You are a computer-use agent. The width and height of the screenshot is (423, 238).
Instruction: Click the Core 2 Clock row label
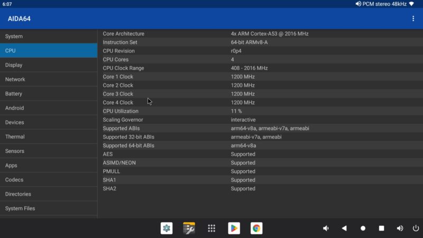click(118, 86)
